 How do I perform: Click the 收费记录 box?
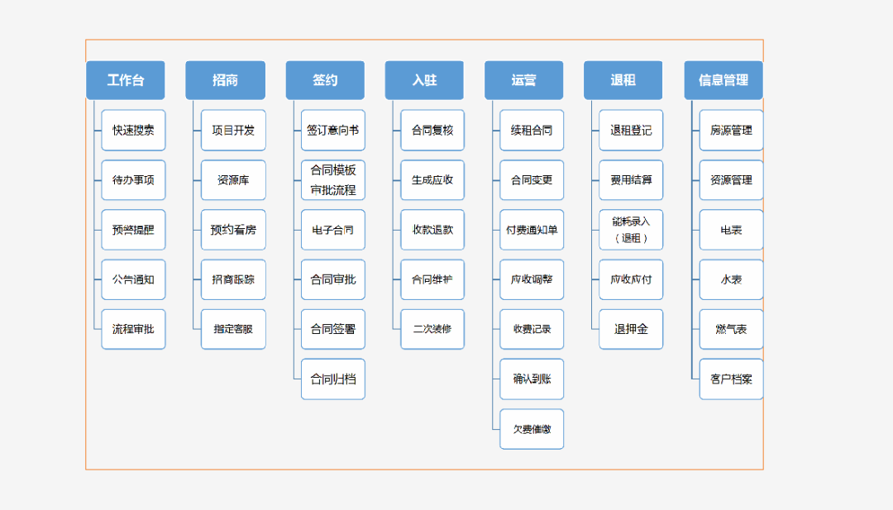point(532,329)
